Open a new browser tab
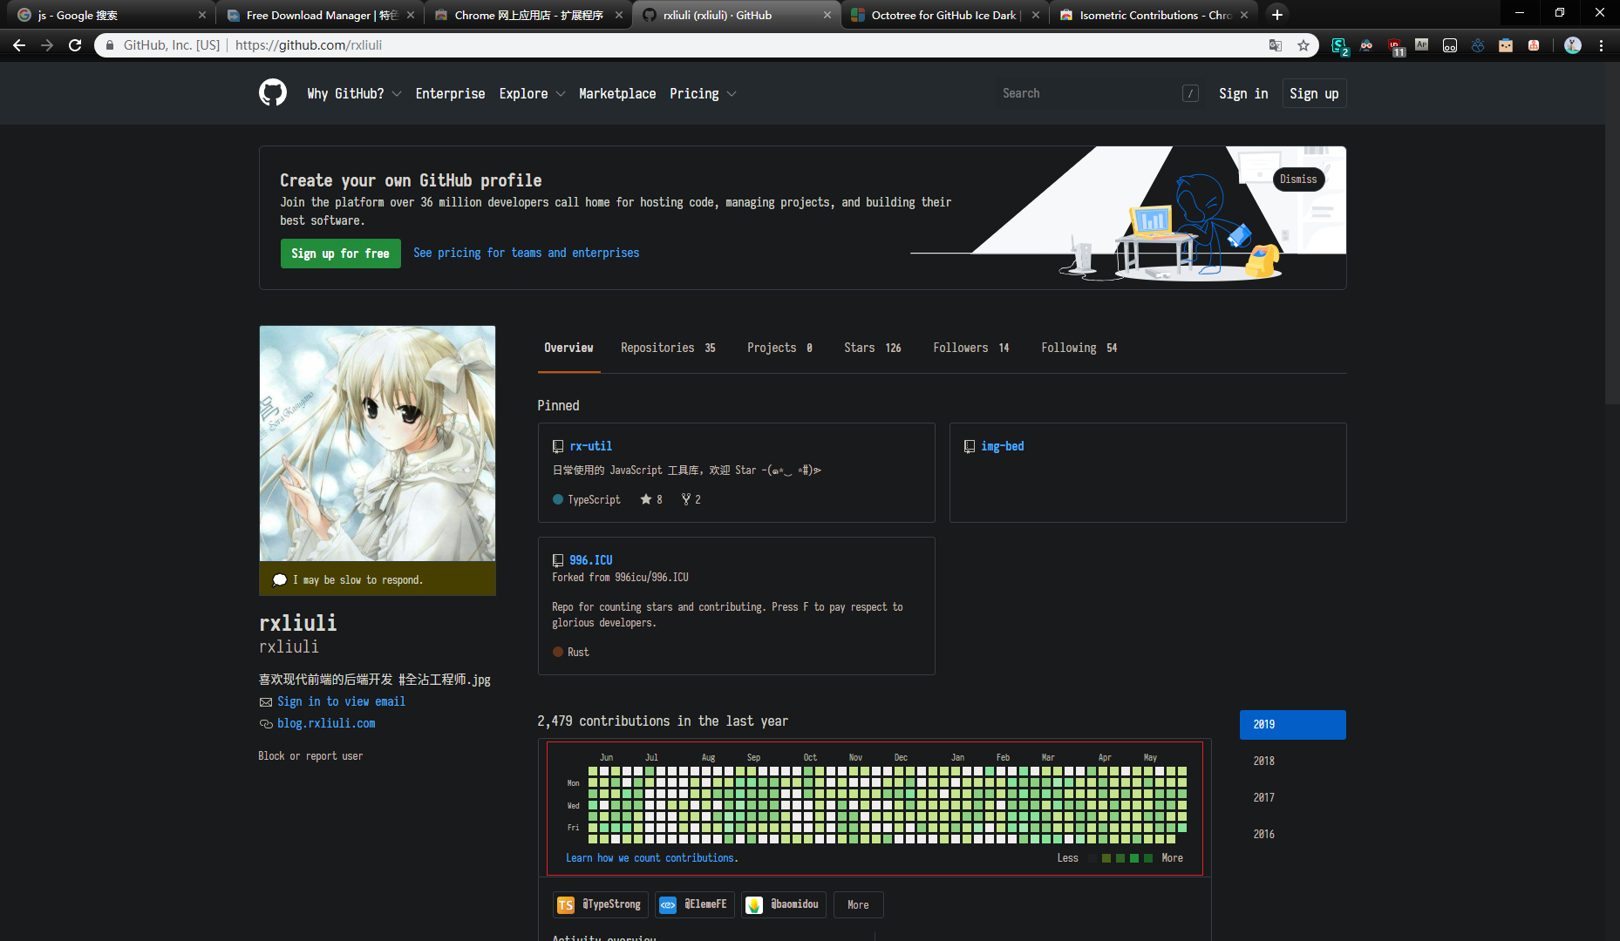1620x941 pixels. click(1277, 15)
